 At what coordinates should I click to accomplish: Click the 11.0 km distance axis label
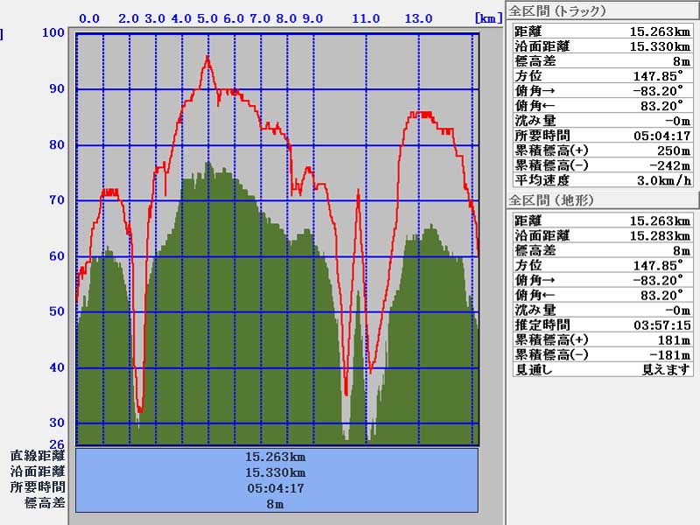366,18
